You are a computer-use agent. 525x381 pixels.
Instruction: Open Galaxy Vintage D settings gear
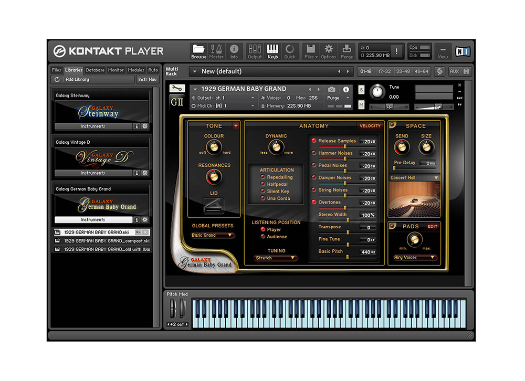[x=145, y=173]
